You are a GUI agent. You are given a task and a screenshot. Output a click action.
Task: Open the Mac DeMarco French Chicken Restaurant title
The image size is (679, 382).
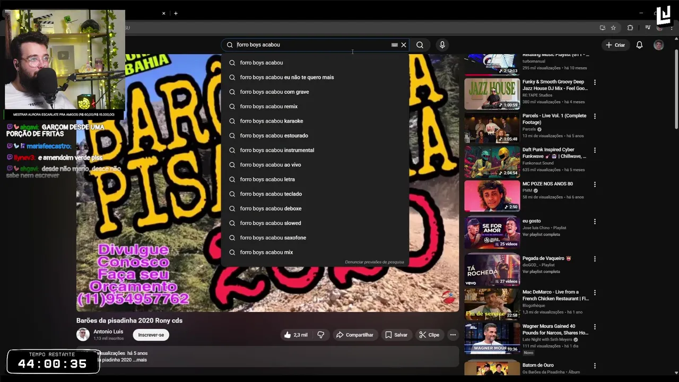[555, 296]
